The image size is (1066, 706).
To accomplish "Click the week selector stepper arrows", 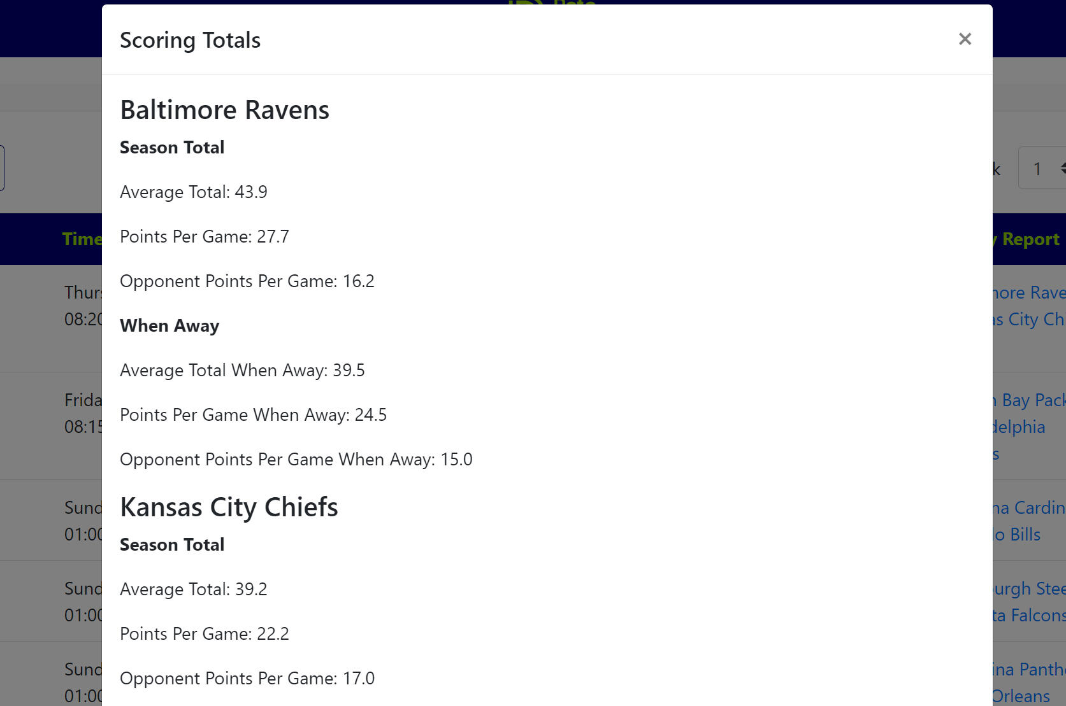I will 1062,169.
